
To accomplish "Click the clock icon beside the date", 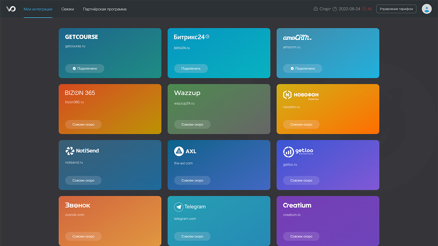I will [x=335, y=9].
